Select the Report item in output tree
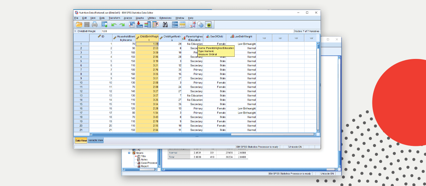 pyautogui.click(x=144, y=166)
